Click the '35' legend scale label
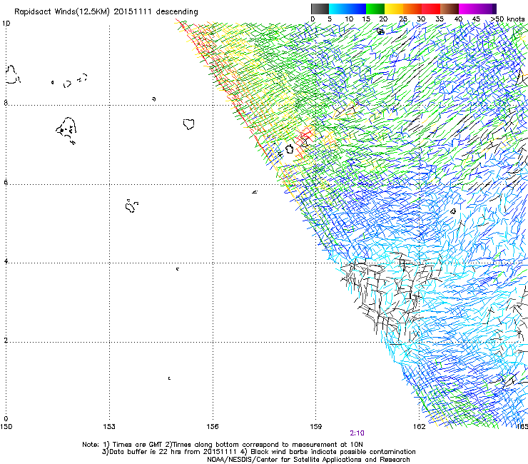Screen dimensions: 528x464 coord(440,19)
